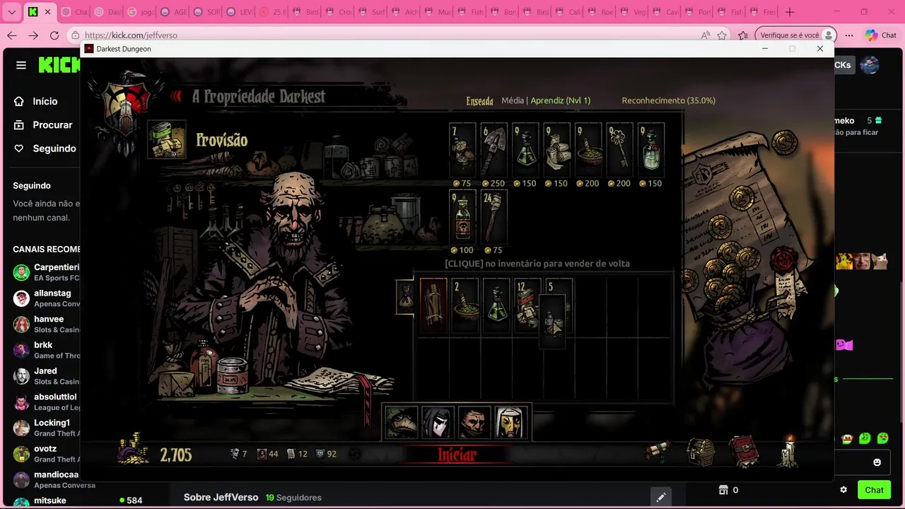Buy the medicinal herbs bowl priced 200
Screen dimensions: 905x509
[588, 150]
